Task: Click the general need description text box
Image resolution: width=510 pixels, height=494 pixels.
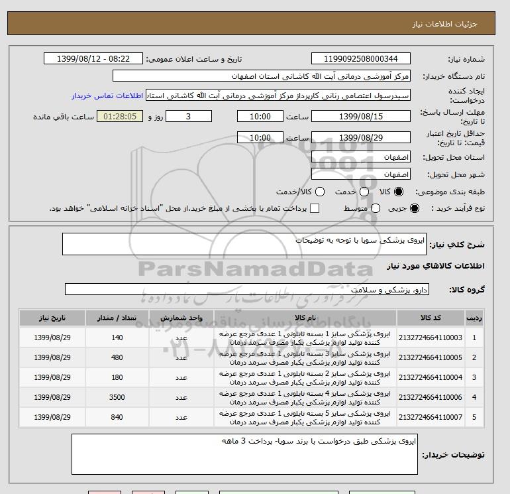Action: 244,244
